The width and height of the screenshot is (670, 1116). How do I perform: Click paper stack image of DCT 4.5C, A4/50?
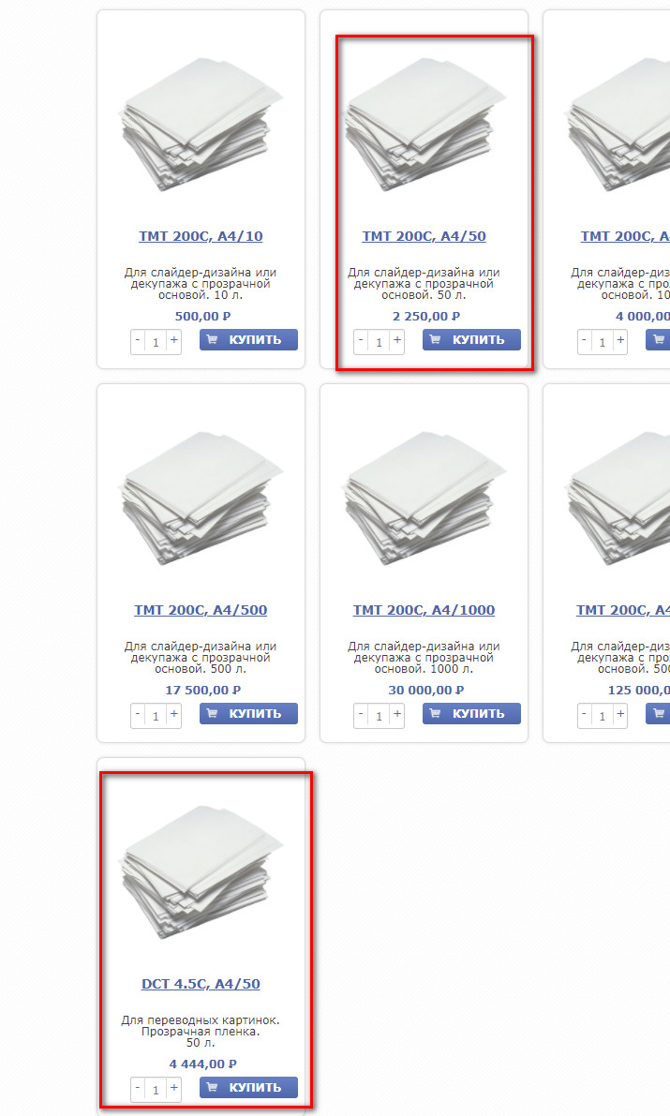point(201,871)
